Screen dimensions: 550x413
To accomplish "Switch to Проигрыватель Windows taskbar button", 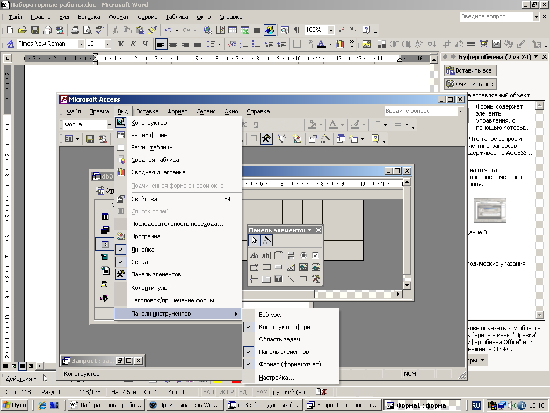I will (x=185, y=405).
